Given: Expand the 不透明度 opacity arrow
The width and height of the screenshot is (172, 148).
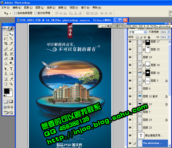Looking at the screenshot, I should click(x=169, y=32).
